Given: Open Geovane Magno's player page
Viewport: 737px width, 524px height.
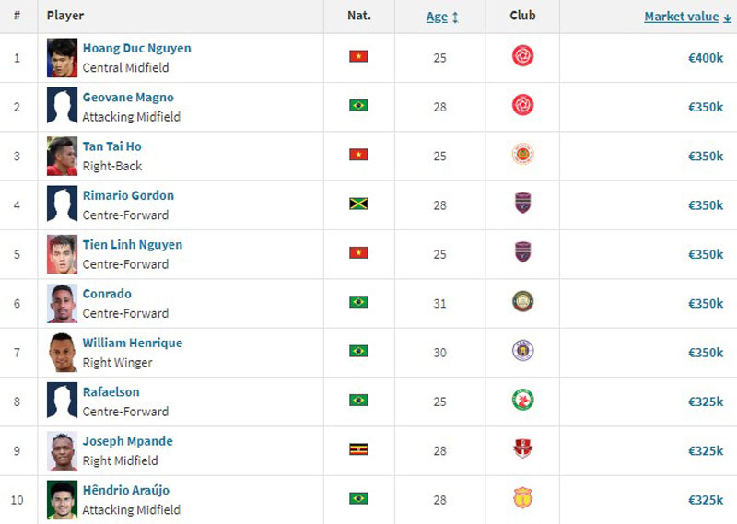Looking at the screenshot, I should tap(128, 98).
